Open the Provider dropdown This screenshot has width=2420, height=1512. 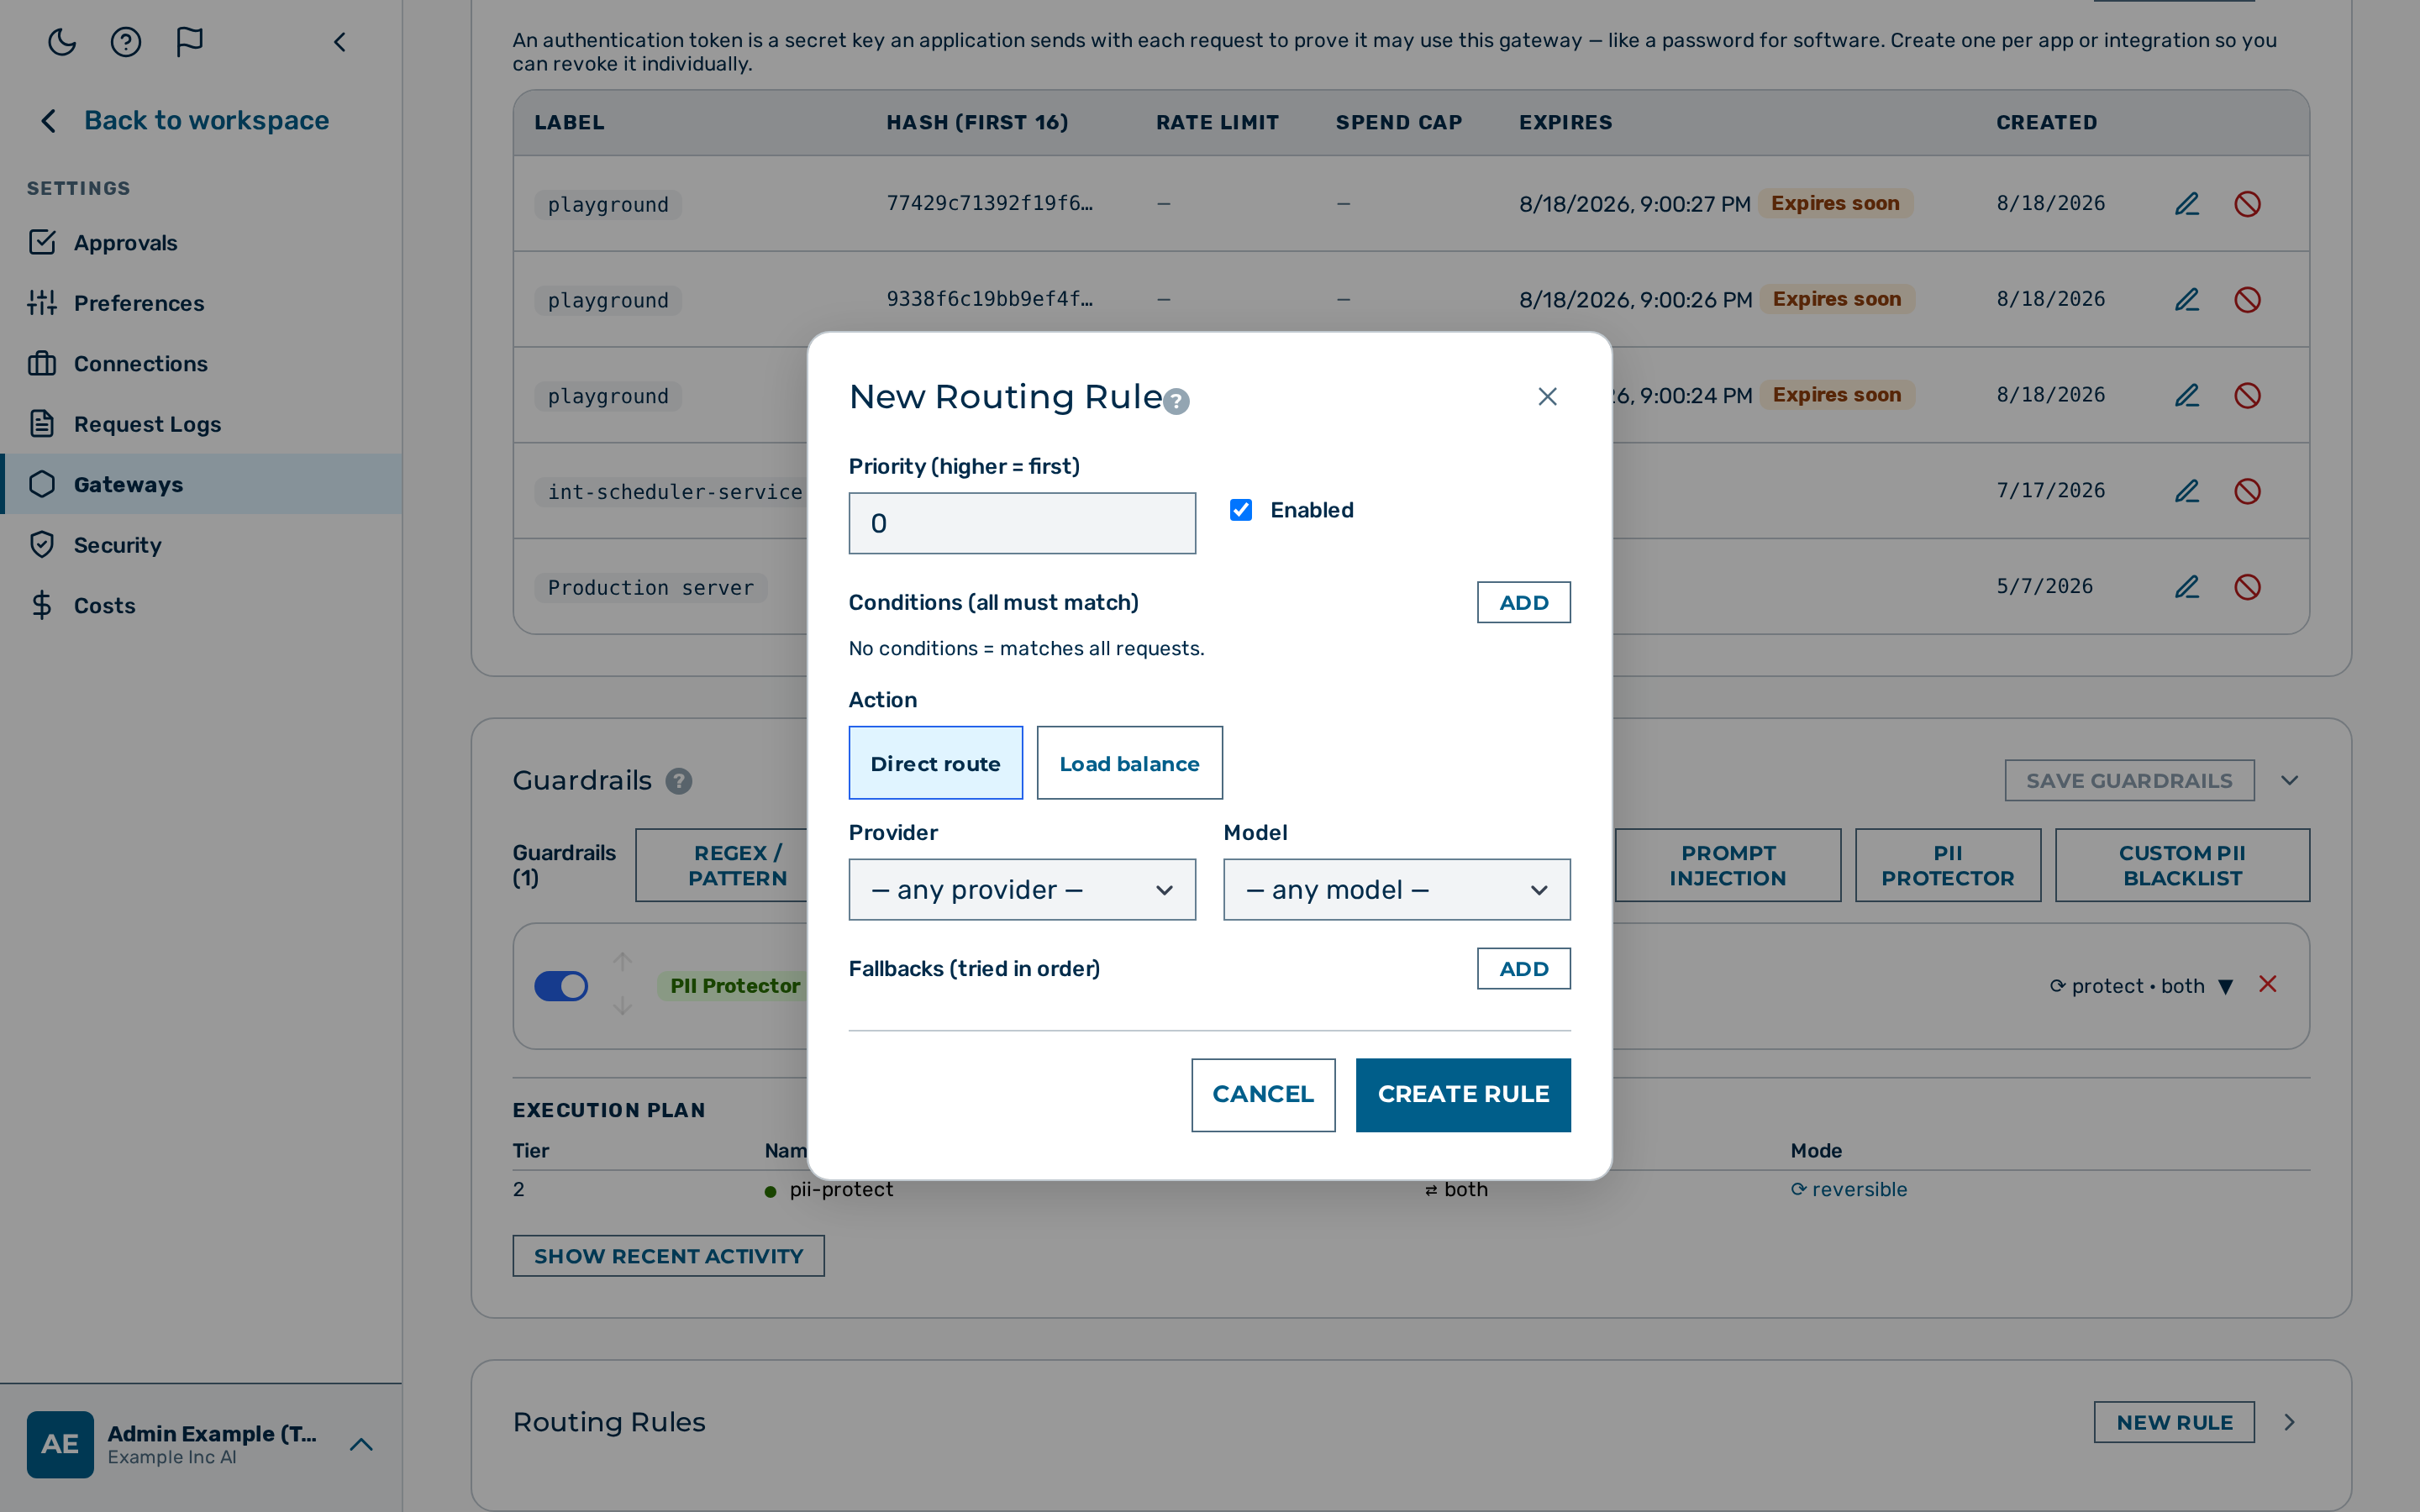pos(1022,889)
